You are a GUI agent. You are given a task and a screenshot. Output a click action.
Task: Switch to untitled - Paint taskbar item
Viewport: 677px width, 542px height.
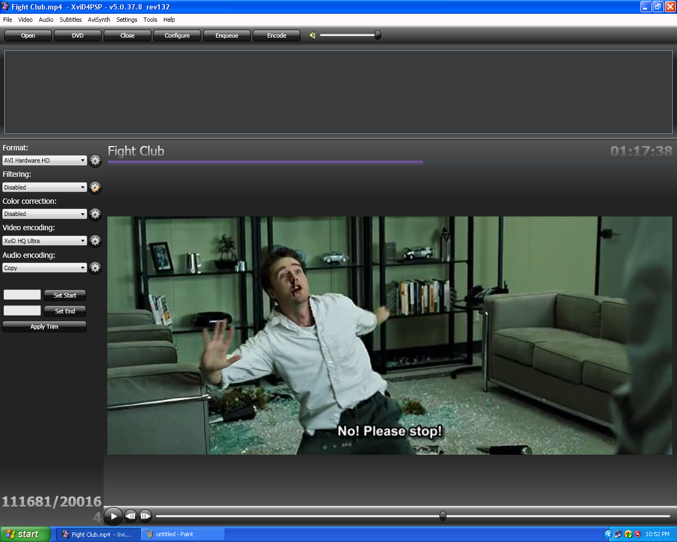[x=183, y=534]
